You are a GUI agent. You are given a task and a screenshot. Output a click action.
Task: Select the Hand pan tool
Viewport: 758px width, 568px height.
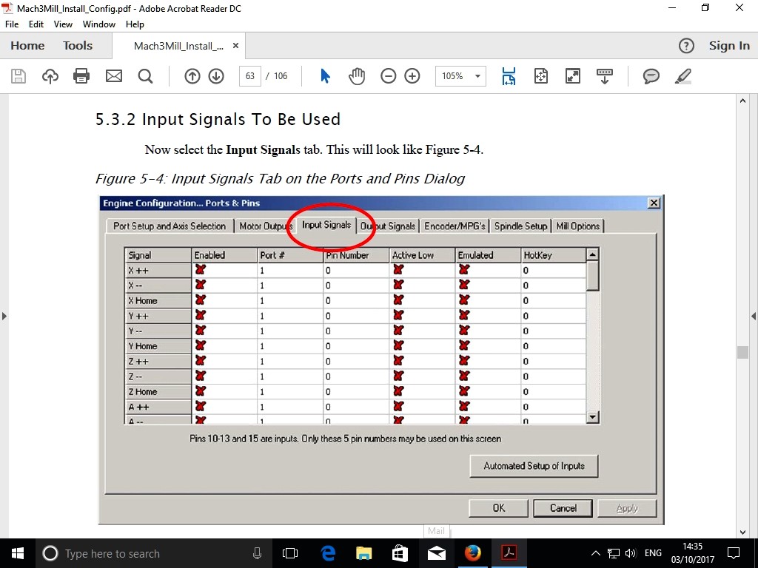pos(357,76)
